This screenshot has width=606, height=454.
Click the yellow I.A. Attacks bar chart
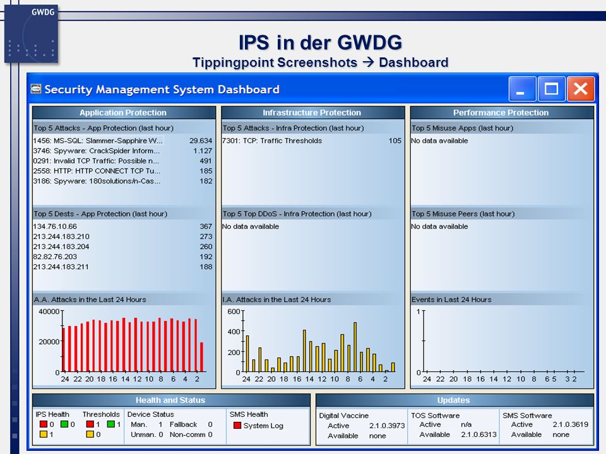312,345
